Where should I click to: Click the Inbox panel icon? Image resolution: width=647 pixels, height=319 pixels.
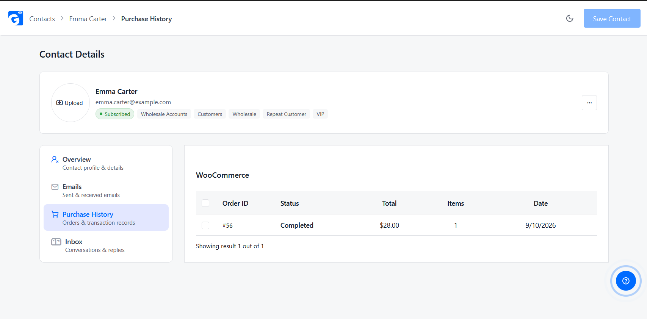(56, 242)
